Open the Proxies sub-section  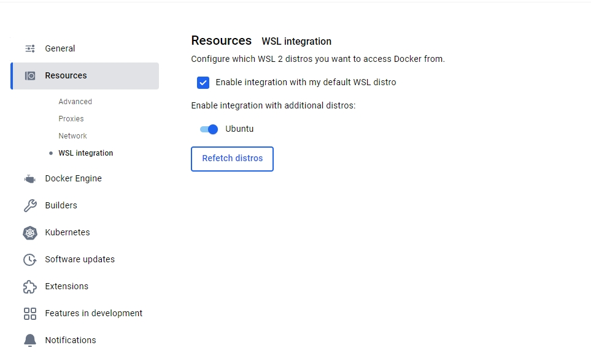click(x=71, y=118)
